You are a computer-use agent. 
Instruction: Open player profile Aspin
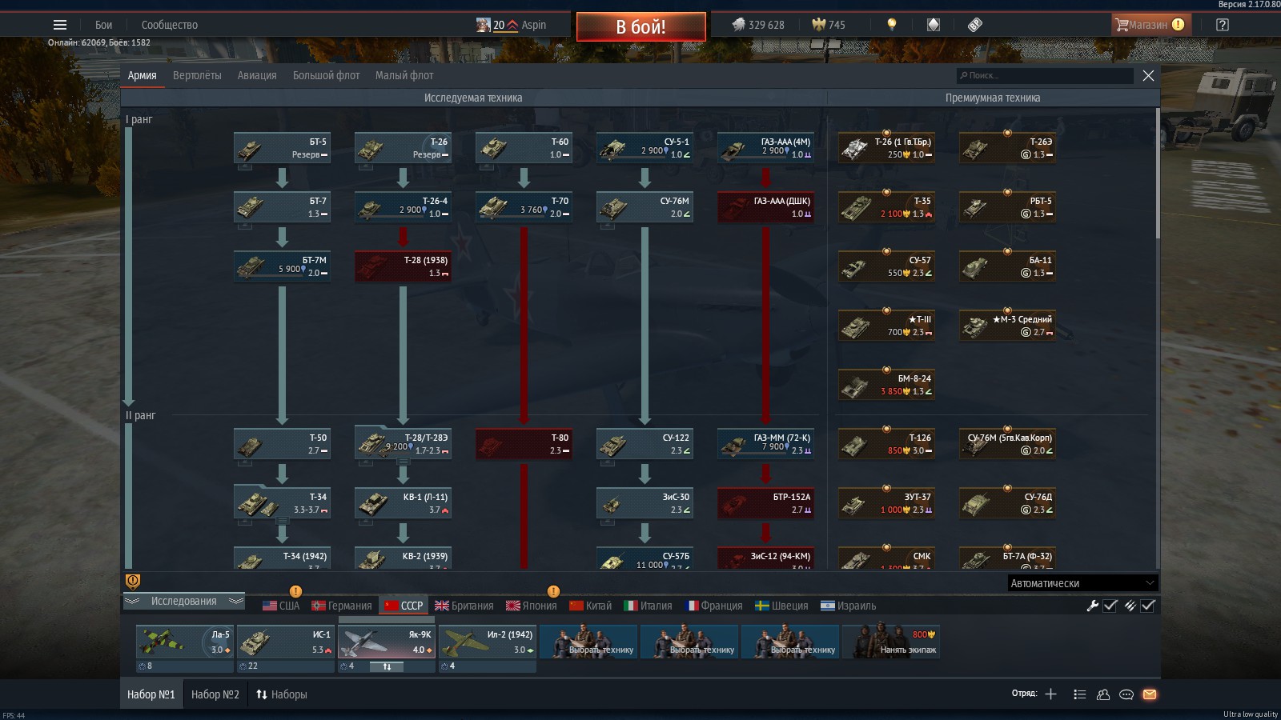512,25
